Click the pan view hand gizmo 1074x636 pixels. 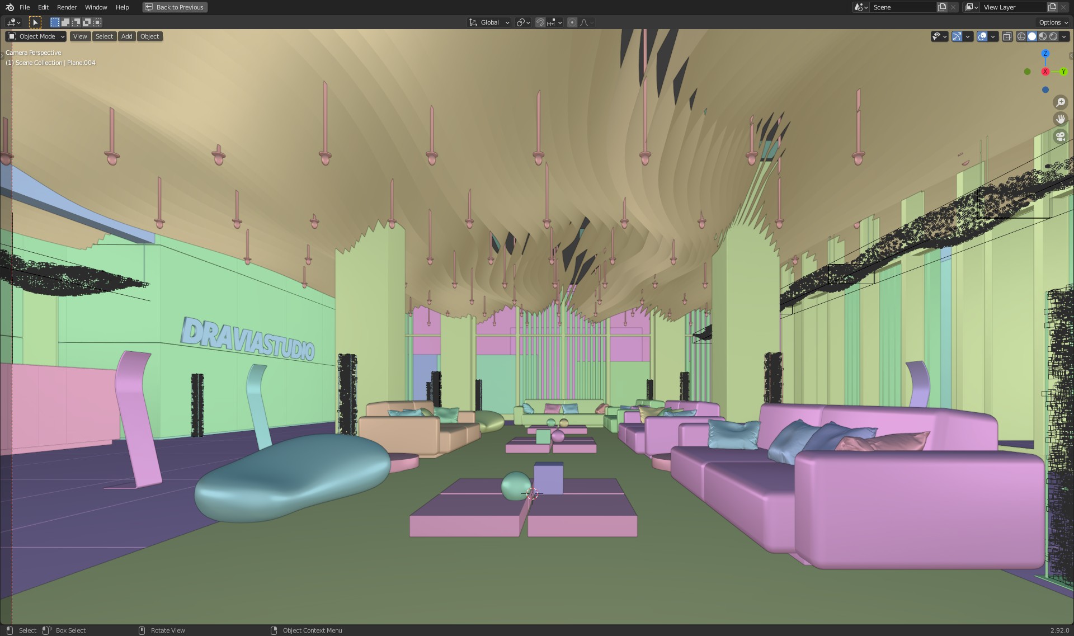1060,119
